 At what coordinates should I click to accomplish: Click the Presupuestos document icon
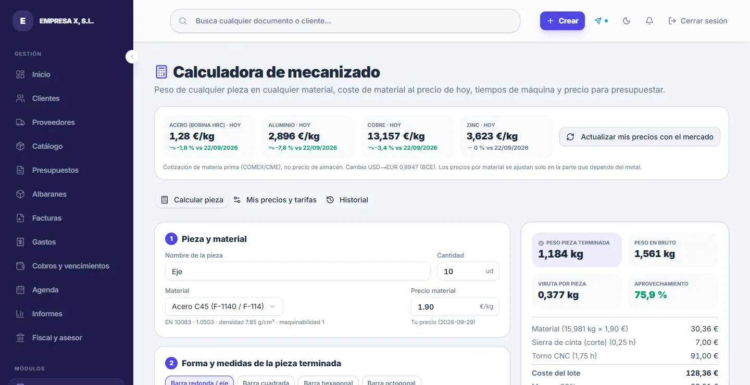tap(20, 170)
